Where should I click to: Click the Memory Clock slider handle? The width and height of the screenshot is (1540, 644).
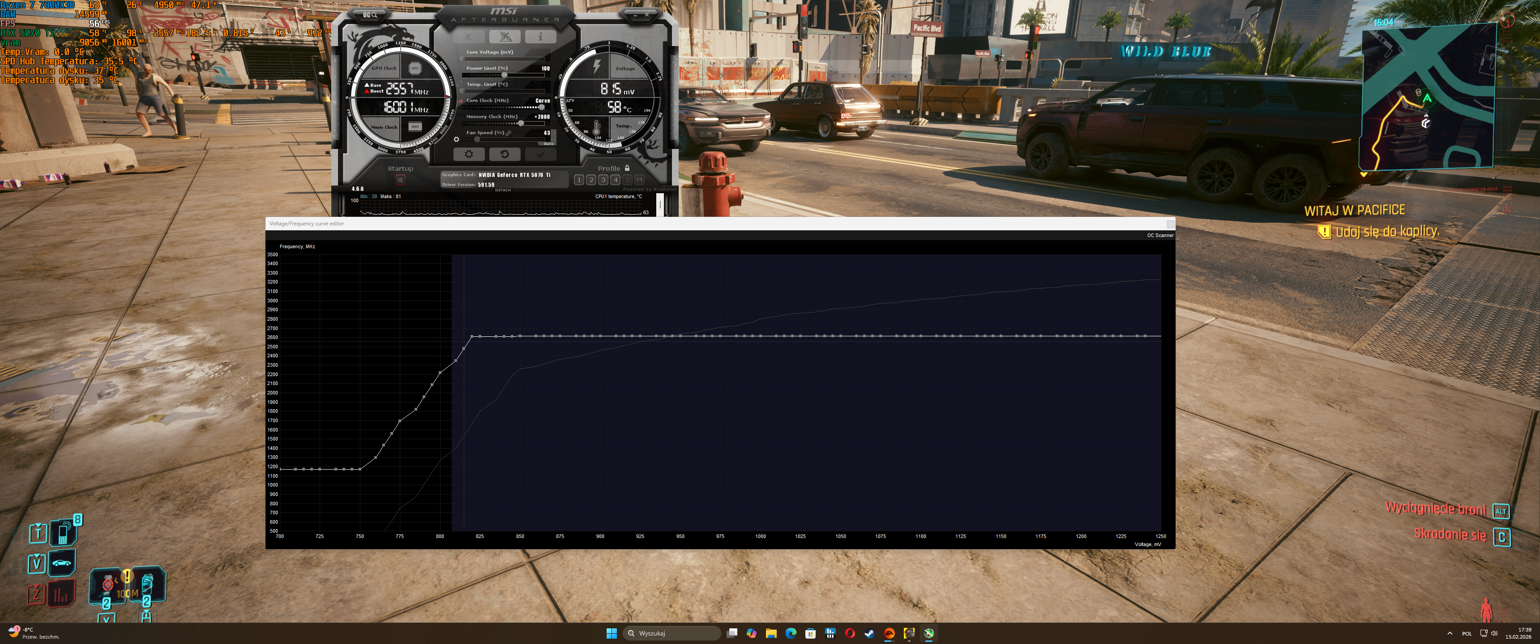[521, 124]
